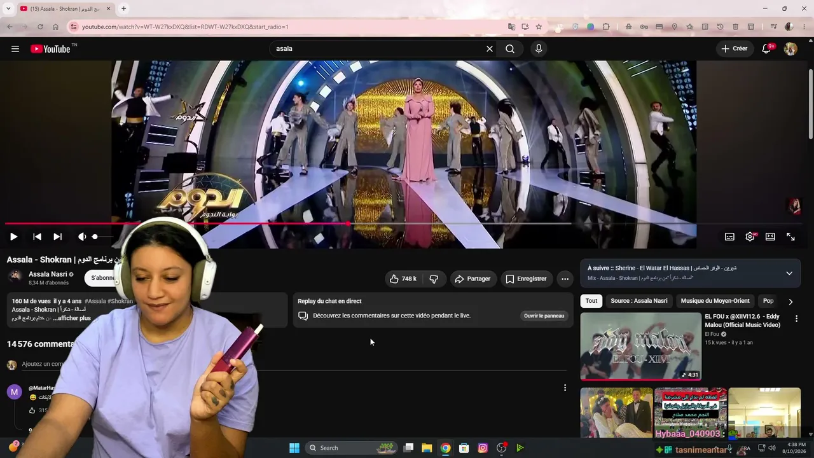This screenshot has width=814, height=458.
Task: Enter fullscreen video mode
Action: (x=790, y=237)
